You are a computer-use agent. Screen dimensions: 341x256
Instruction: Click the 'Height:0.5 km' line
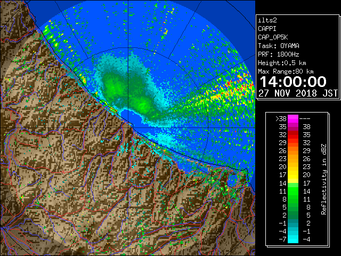(x=282, y=63)
